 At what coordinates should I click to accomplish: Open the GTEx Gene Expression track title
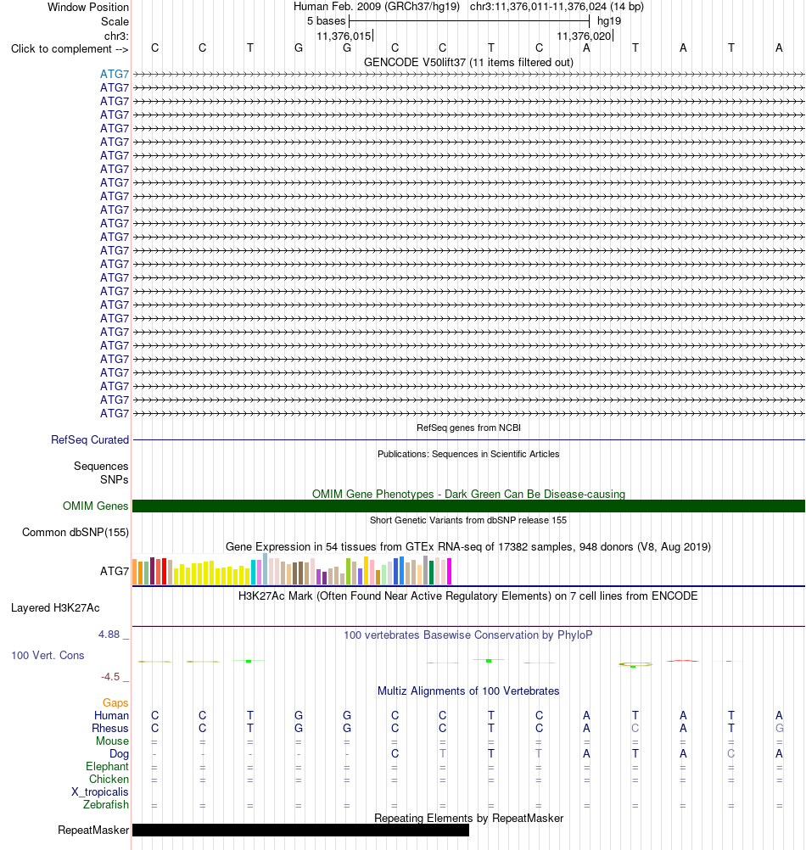pyautogui.click(x=468, y=546)
